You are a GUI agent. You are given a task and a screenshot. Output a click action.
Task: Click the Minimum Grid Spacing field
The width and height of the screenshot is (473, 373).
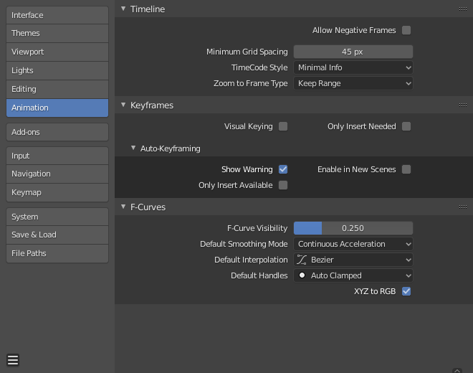[353, 52]
